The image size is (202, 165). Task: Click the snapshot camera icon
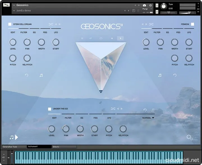(x=144, y=5)
